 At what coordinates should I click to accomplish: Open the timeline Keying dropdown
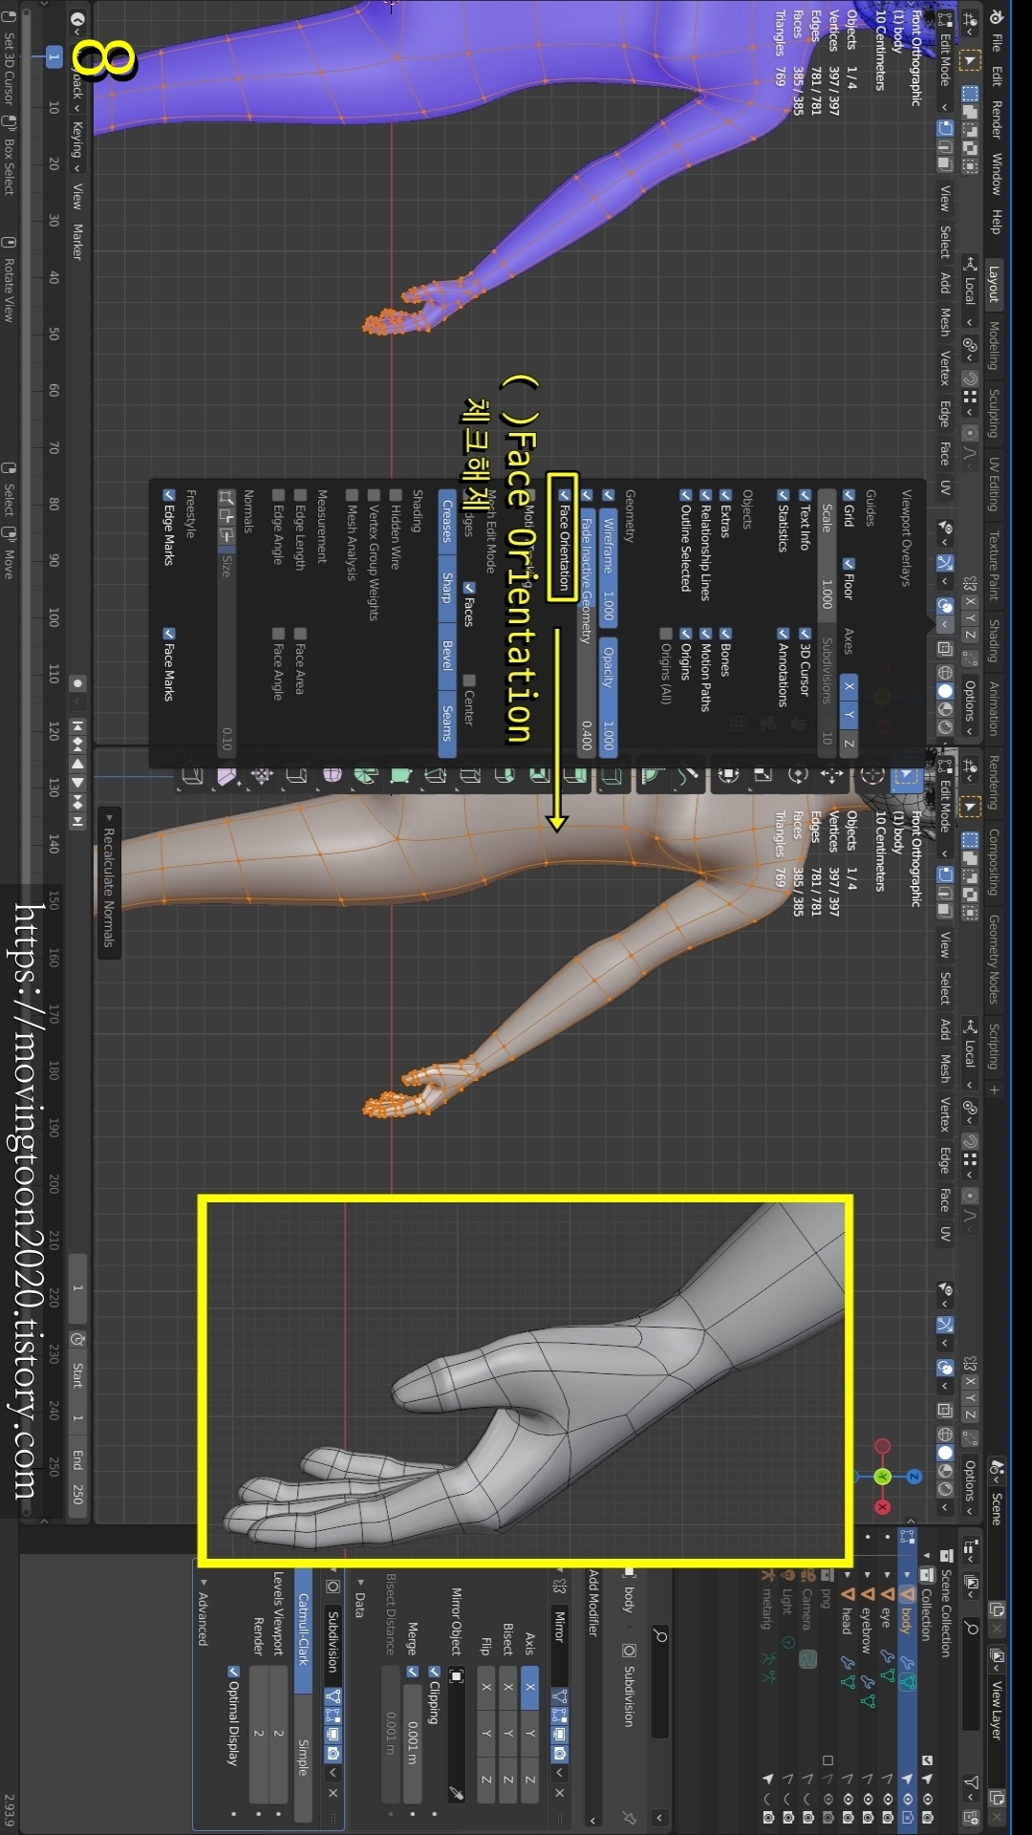tap(77, 146)
